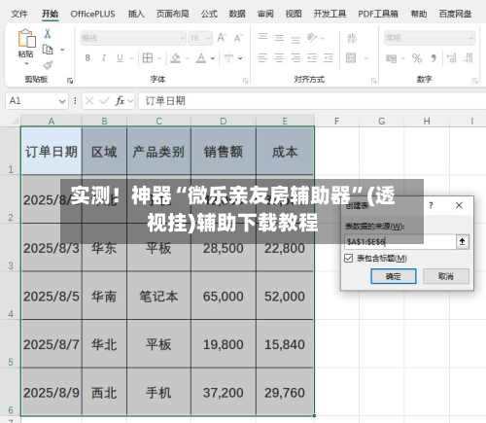Screen dimensions: 486x423
Task: Close the create table dialog
Action: pyautogui.click(x=459, y=205)
